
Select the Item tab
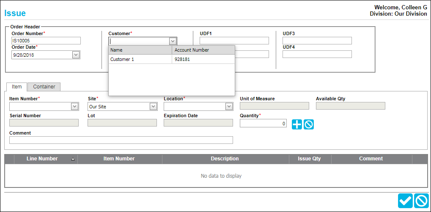(16, 87)
